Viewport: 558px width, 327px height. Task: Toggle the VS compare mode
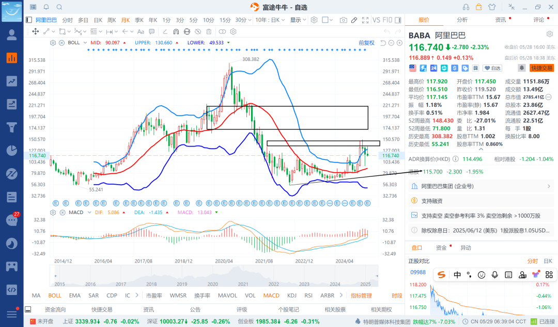(376, 20)
